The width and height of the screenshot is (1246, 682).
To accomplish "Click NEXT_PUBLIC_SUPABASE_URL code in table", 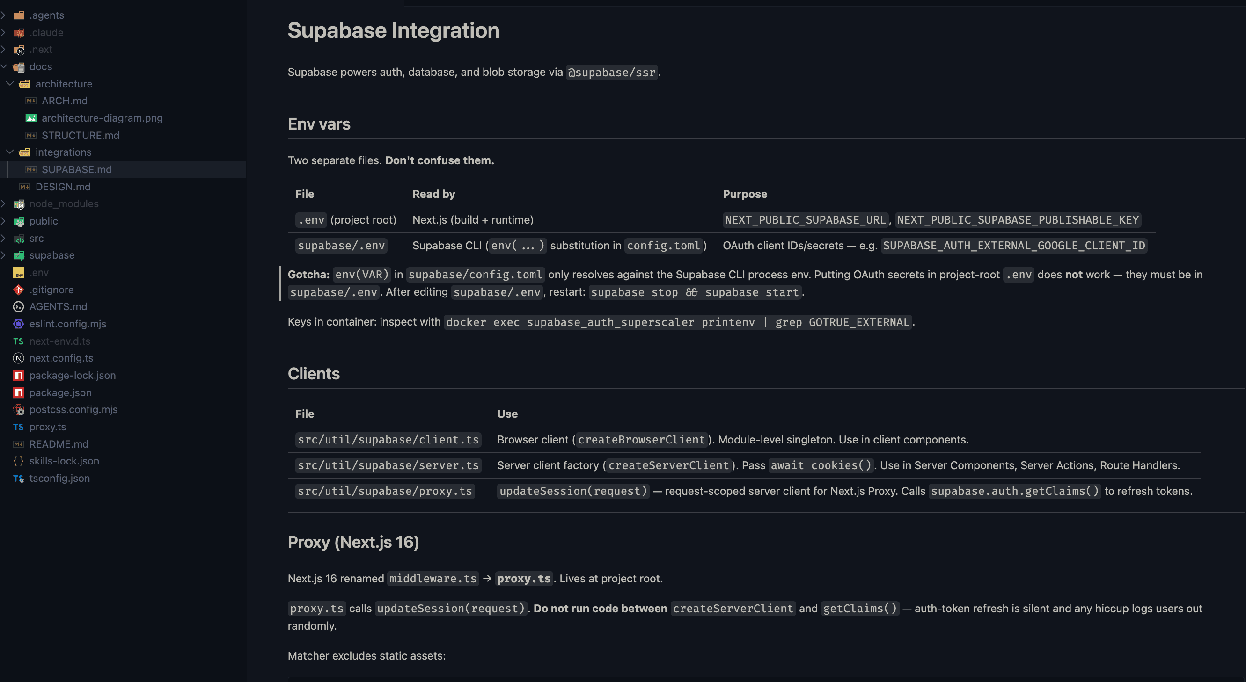I will point(806,220).
